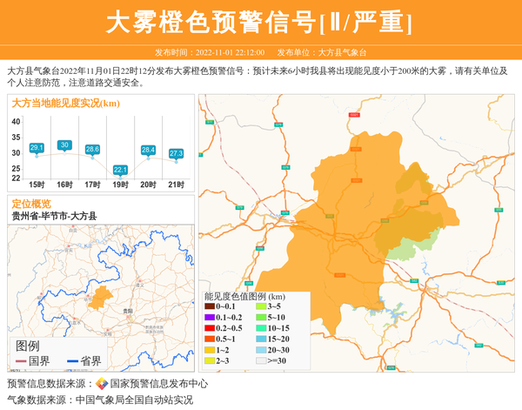Image resolution: width=522 pixels, height=410 pixels.
Task: Click the 发布单位：大方县气象台 text
Action: 322,52
